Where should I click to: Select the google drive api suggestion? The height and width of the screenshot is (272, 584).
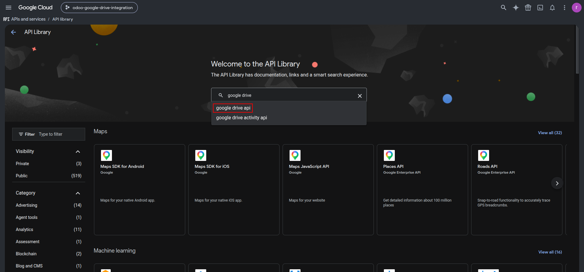[233, 108]
